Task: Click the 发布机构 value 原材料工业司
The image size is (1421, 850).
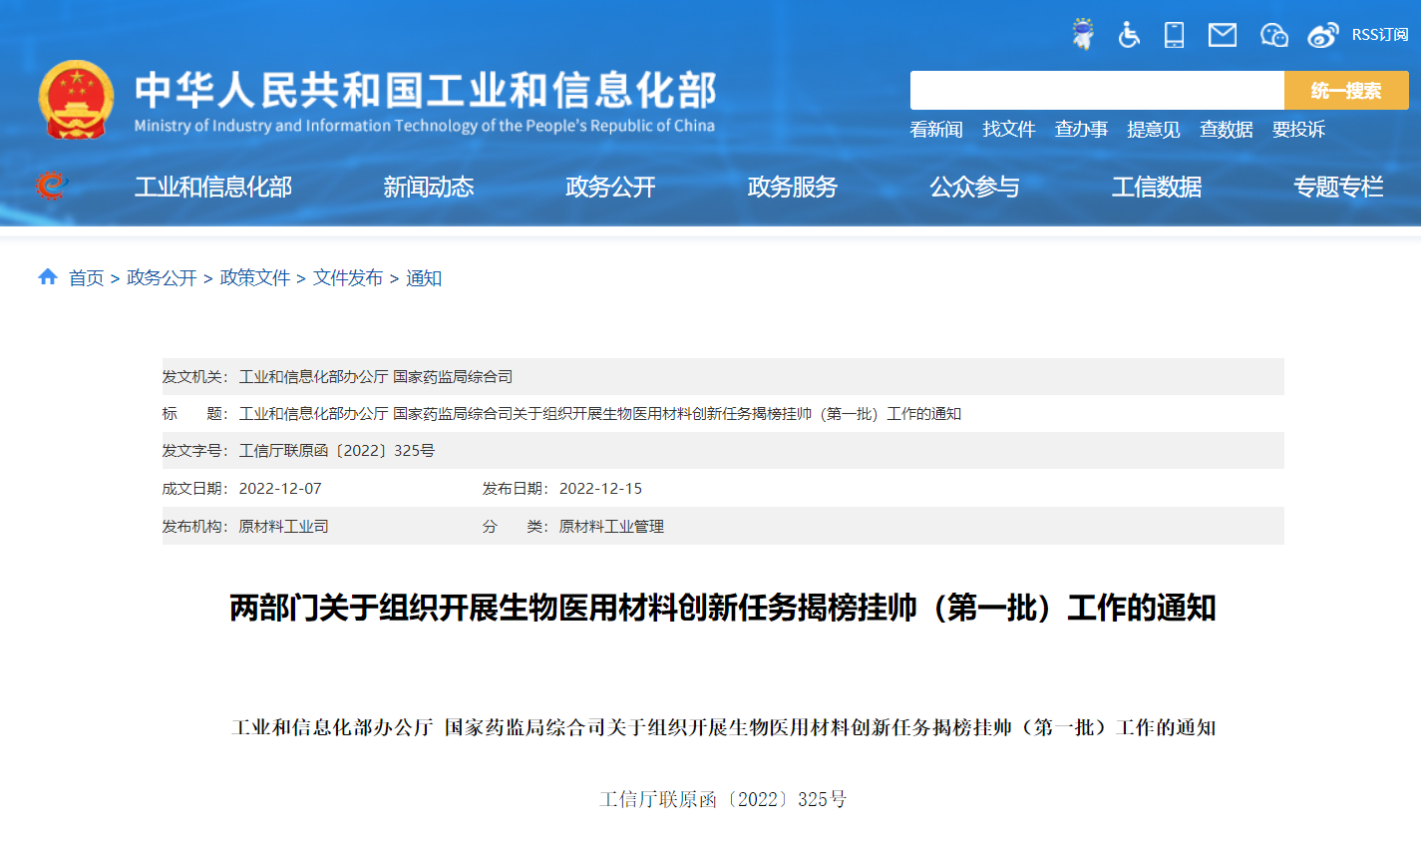Action: [284, 527]
